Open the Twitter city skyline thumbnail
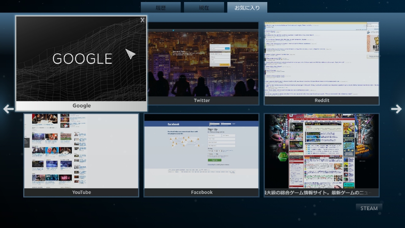Screen dimensions: 405x228 pyautogui.click(x=202, y=61)
